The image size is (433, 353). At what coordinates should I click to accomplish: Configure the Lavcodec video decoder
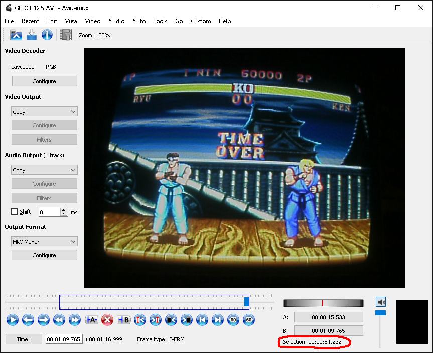click(44, 81)
